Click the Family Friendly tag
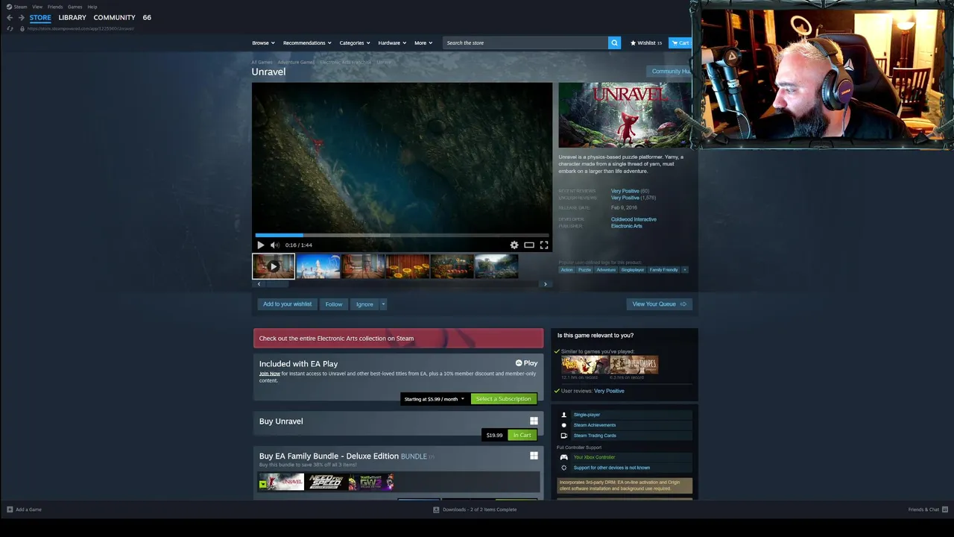954x537 pixels. tap(663, 269)
